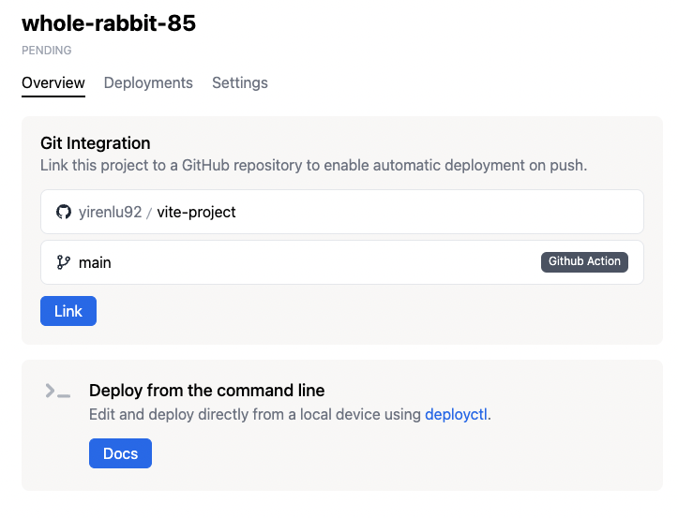Click the 'Link this project' description text

tap(313, 165)
